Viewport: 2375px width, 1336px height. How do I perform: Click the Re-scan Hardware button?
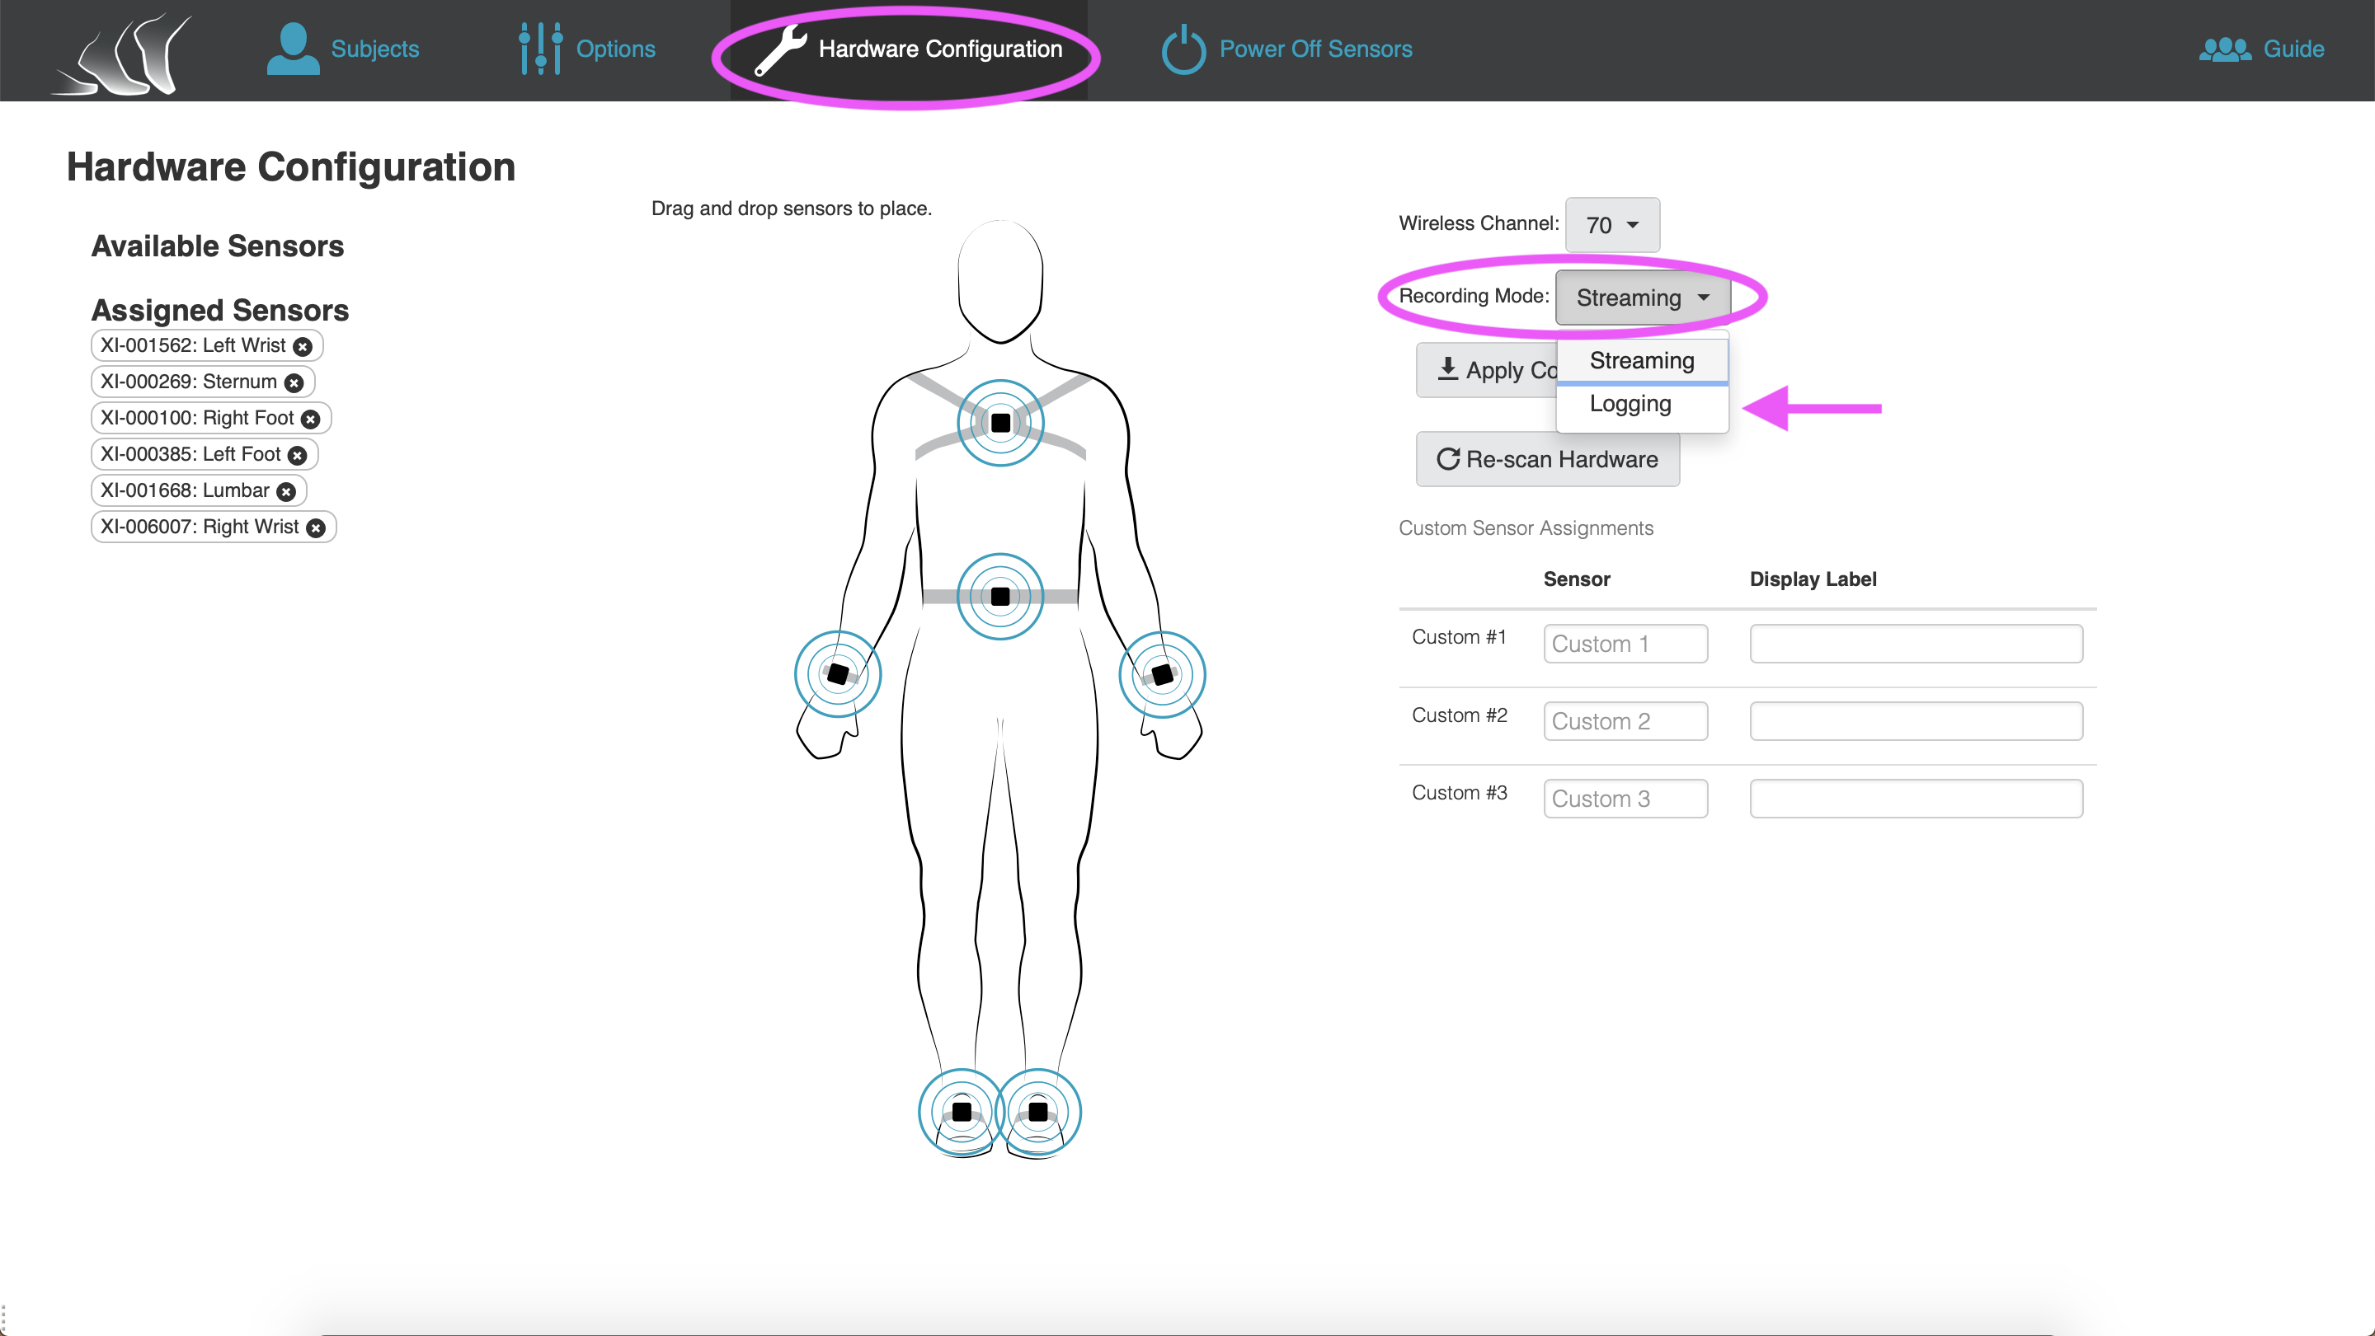point(1548,460)
